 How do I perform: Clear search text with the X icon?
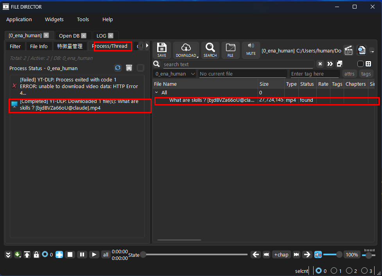[x=320, y=64]
